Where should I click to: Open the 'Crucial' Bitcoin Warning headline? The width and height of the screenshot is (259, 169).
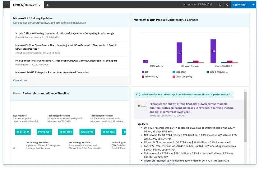point(65,33)
